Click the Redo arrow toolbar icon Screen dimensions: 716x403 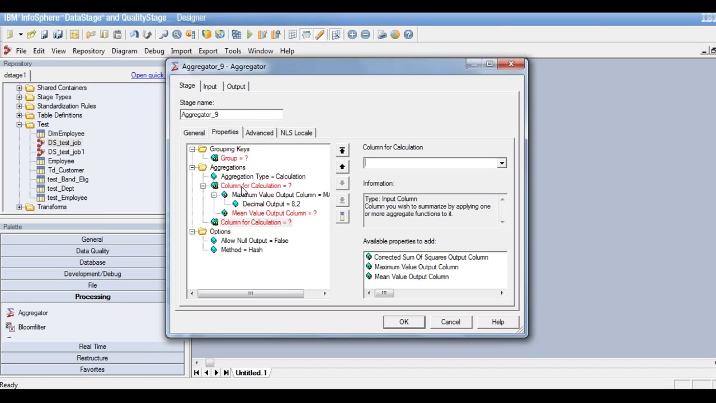point(147,35)
